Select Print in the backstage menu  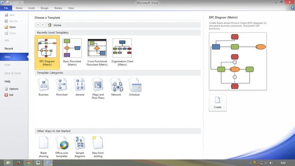pos(7,65)
